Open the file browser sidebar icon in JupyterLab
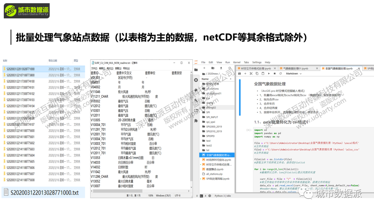 [x=196, y=70]
